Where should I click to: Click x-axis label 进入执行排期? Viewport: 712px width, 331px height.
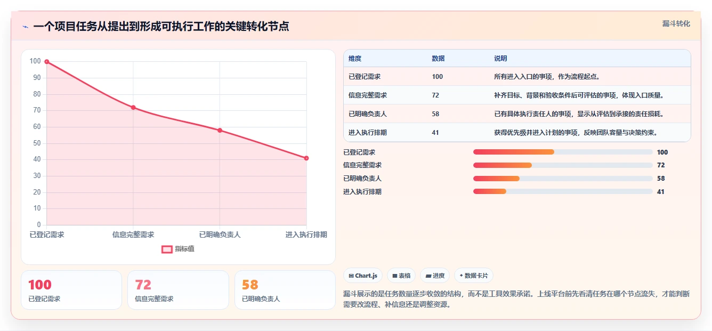coord(306,235)
